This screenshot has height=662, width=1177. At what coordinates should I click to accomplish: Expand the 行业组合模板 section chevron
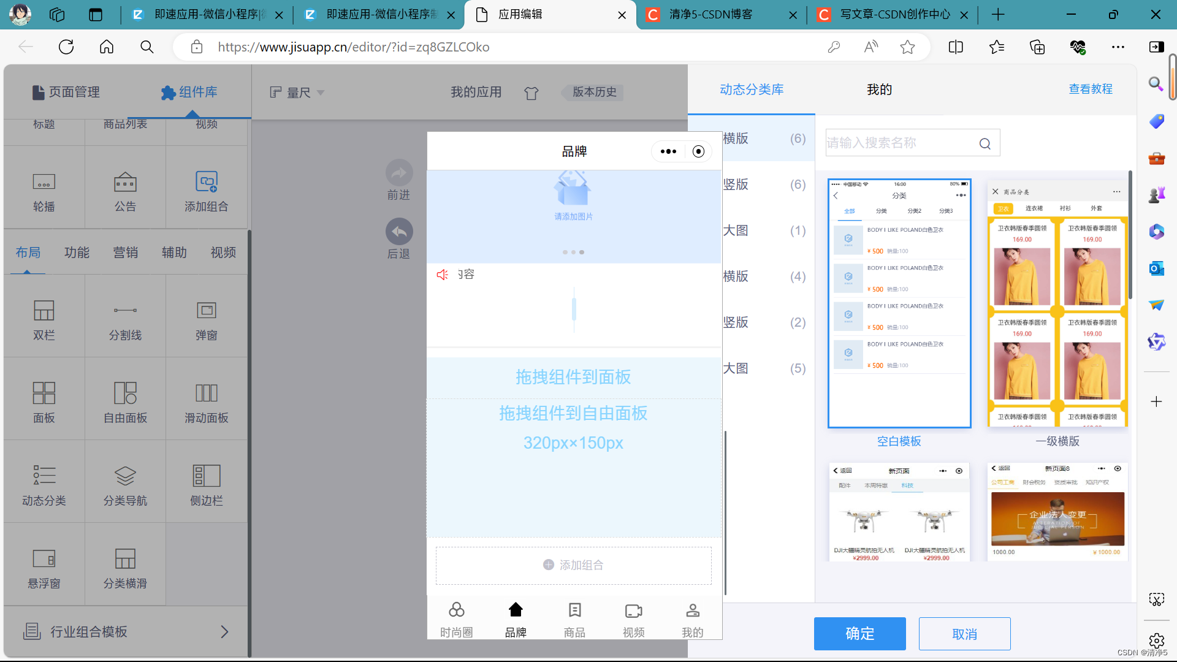pyautogui.click(x=224, y=631)
